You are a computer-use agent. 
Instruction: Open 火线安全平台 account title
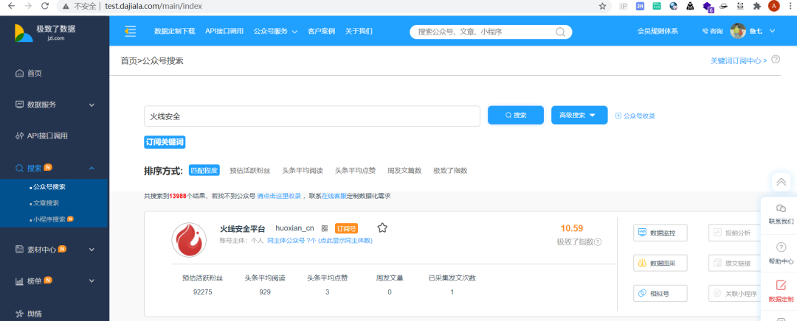pyautogui.click(x=243, y=229)
